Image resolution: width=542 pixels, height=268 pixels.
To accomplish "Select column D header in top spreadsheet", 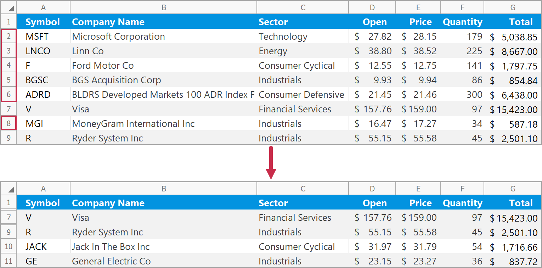I will (x=372, y=7).
